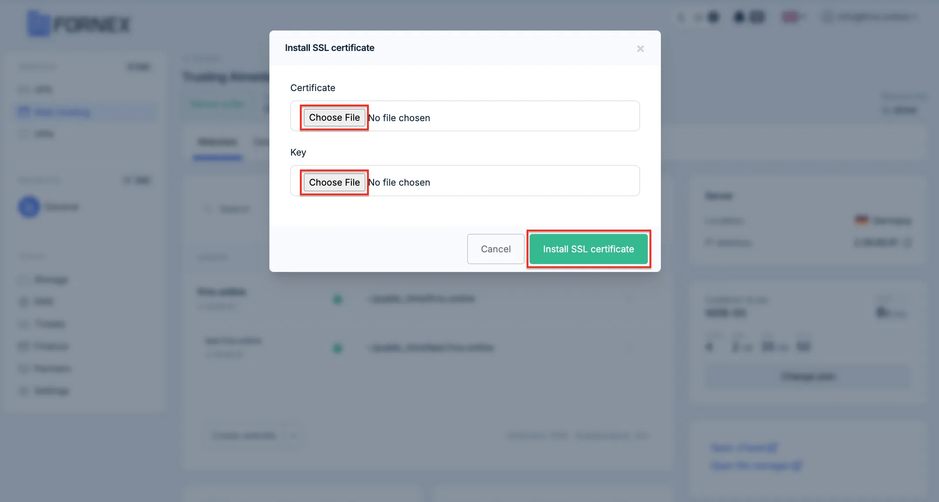
Task: Open the Finance icon in sidebar
Action: tap(24, 346)
